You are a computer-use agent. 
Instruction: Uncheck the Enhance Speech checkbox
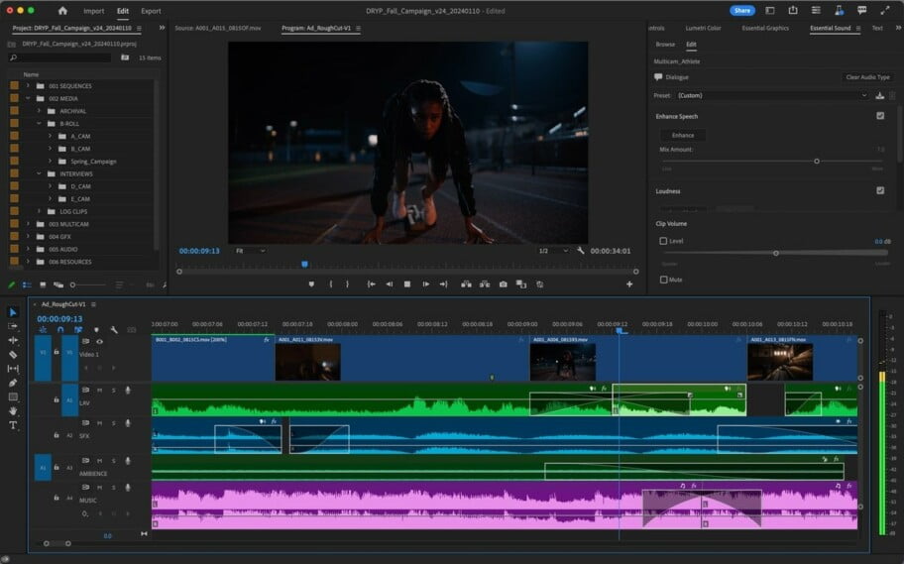880,116
